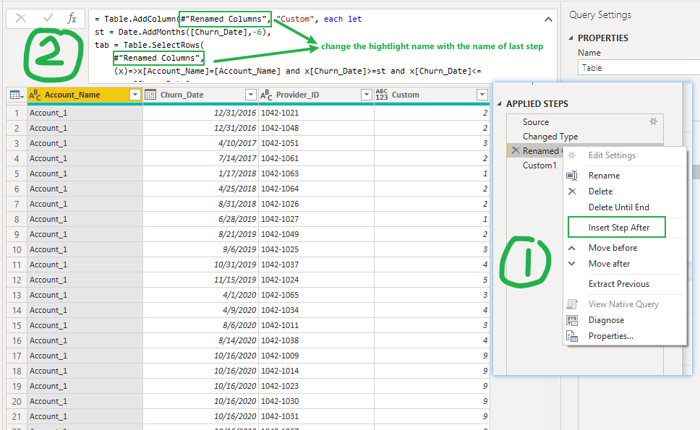Screen dimensions: 700x430
Task: Click Query Settings pane title
Action: [600, 14]
